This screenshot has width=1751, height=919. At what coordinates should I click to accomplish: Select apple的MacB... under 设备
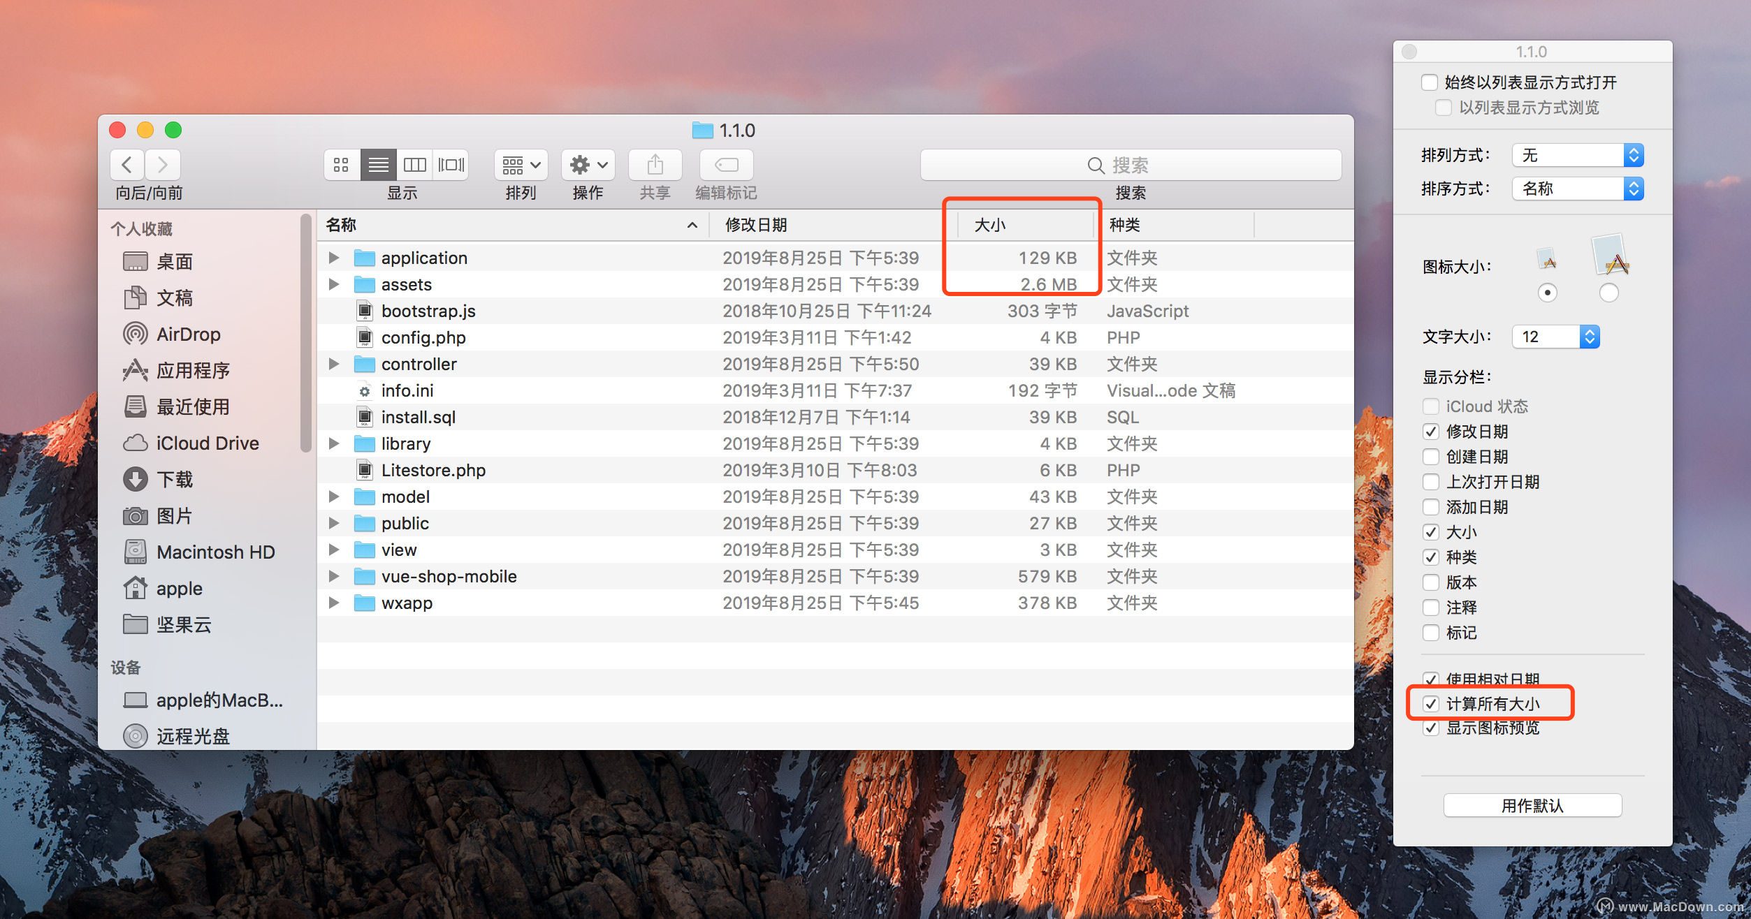(203, 700)
